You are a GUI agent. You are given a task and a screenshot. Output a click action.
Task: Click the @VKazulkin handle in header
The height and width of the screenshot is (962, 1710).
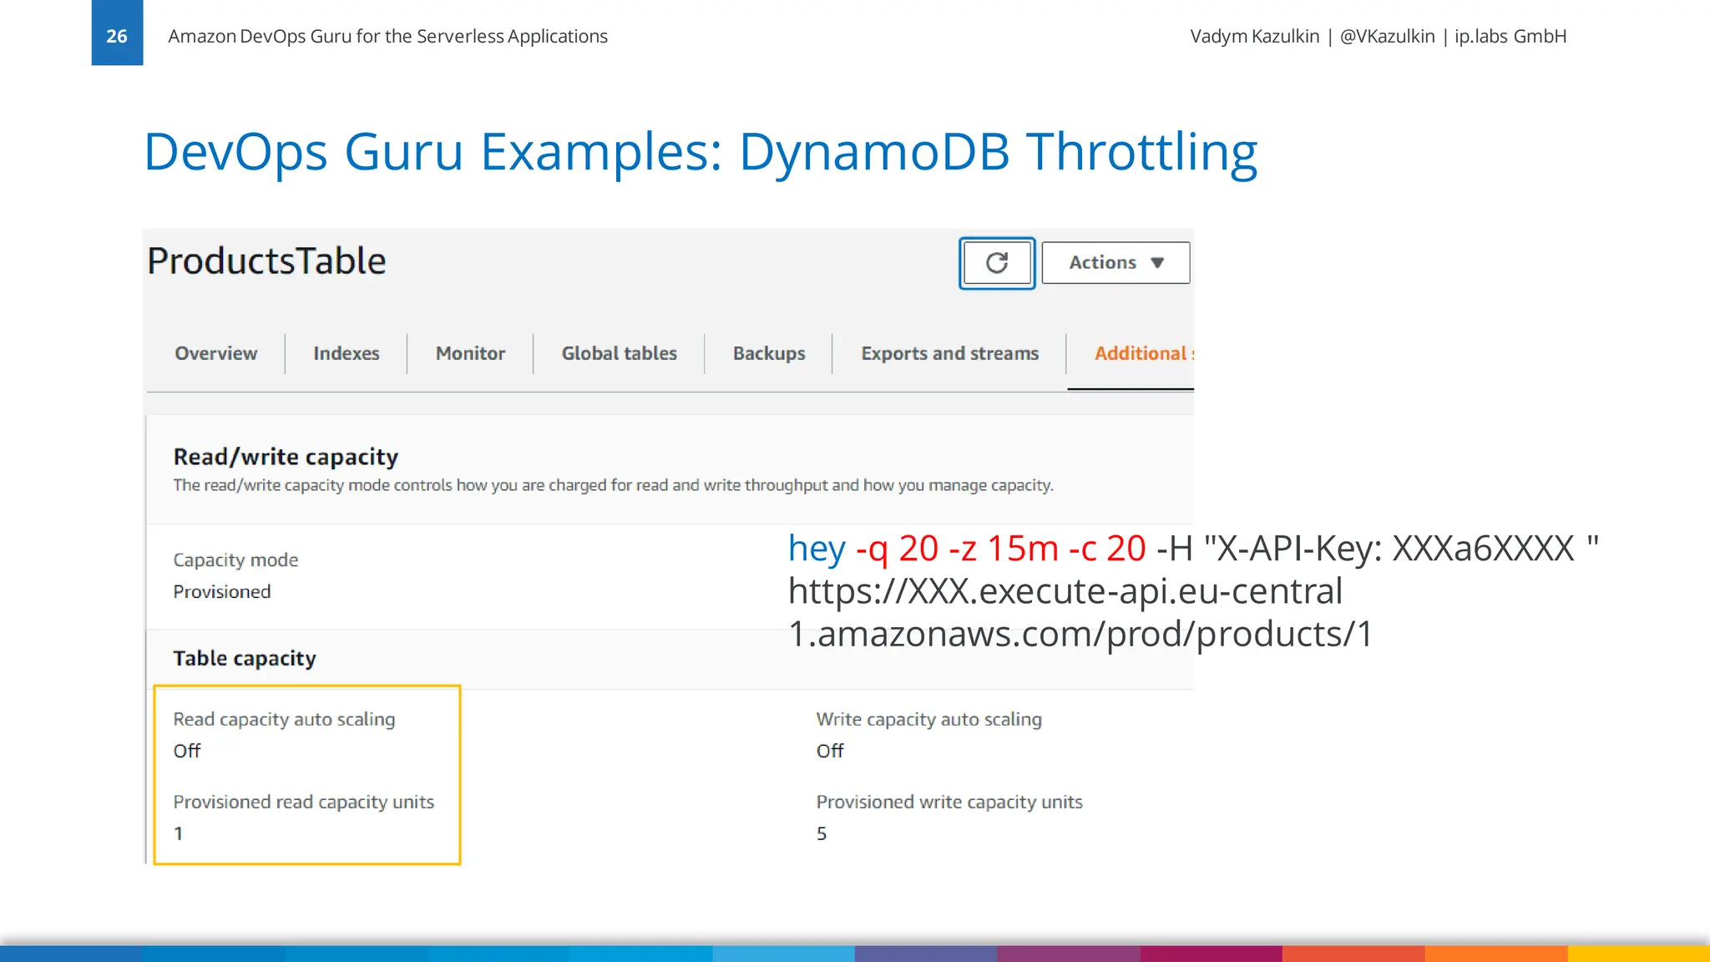(x=1387, y=36)
